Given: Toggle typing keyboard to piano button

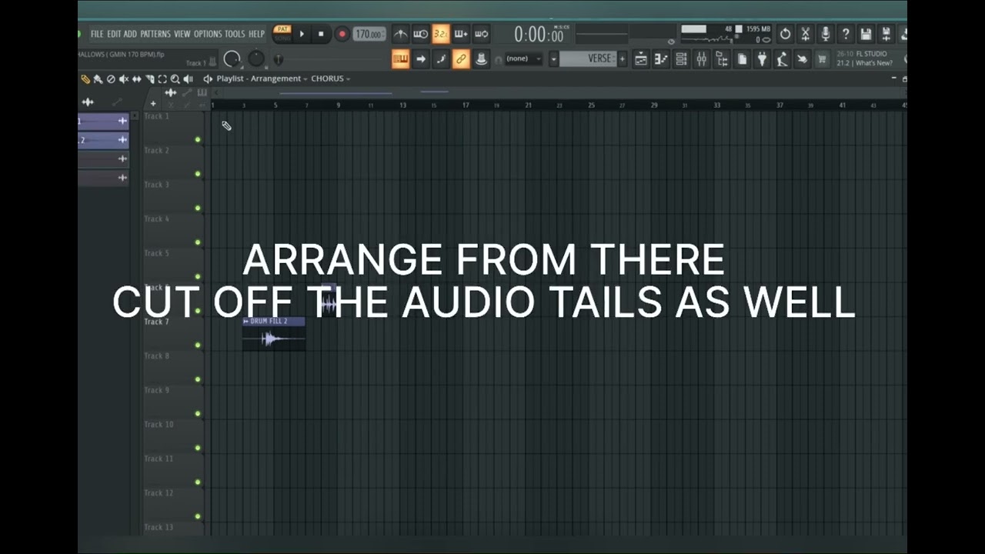Looking at the screenshot, I should pos(400,58).
